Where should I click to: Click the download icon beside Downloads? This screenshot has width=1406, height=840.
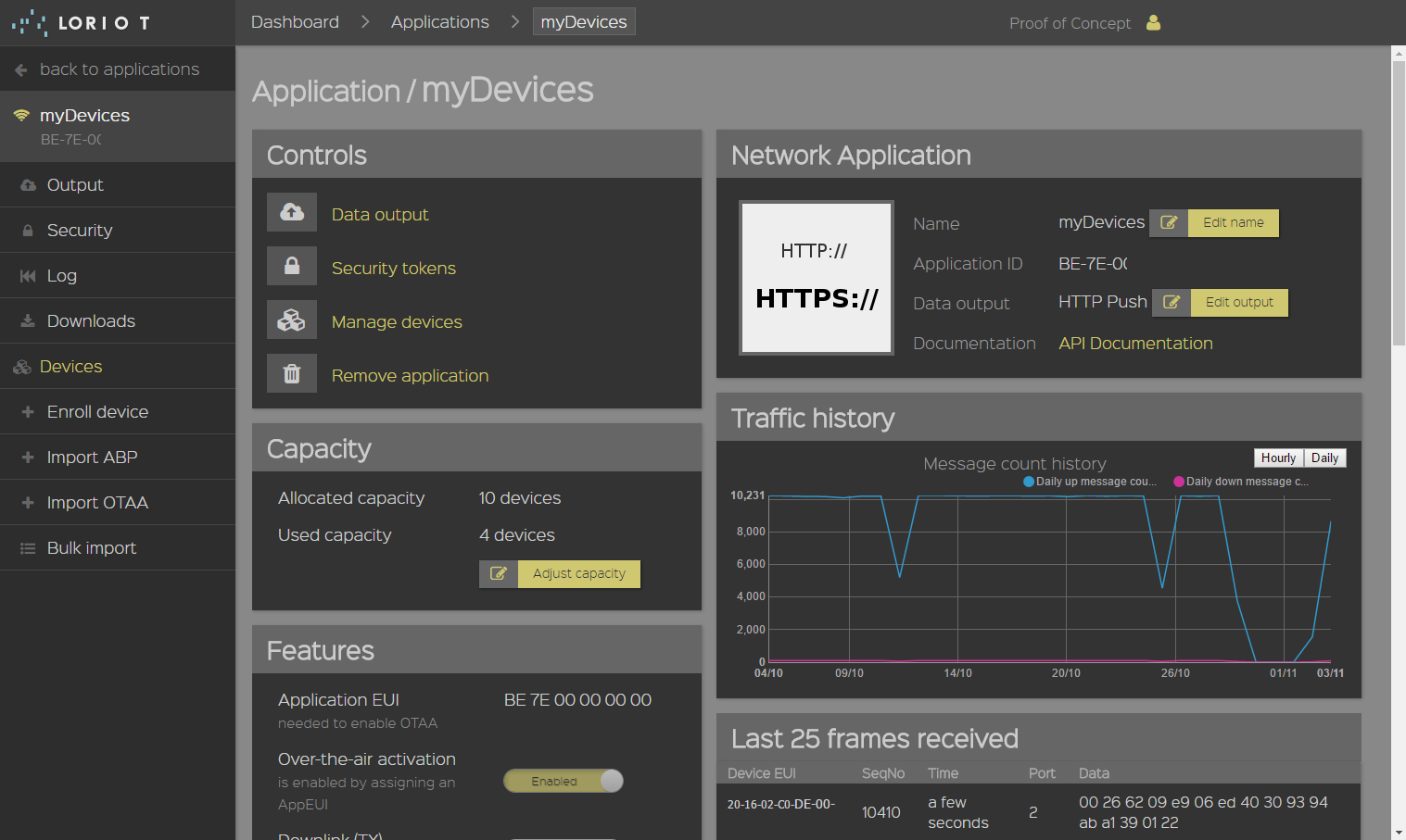coord(28,321)
